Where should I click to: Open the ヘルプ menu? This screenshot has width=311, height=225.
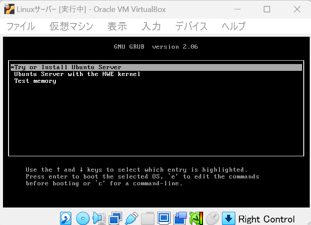pos(233,26)
